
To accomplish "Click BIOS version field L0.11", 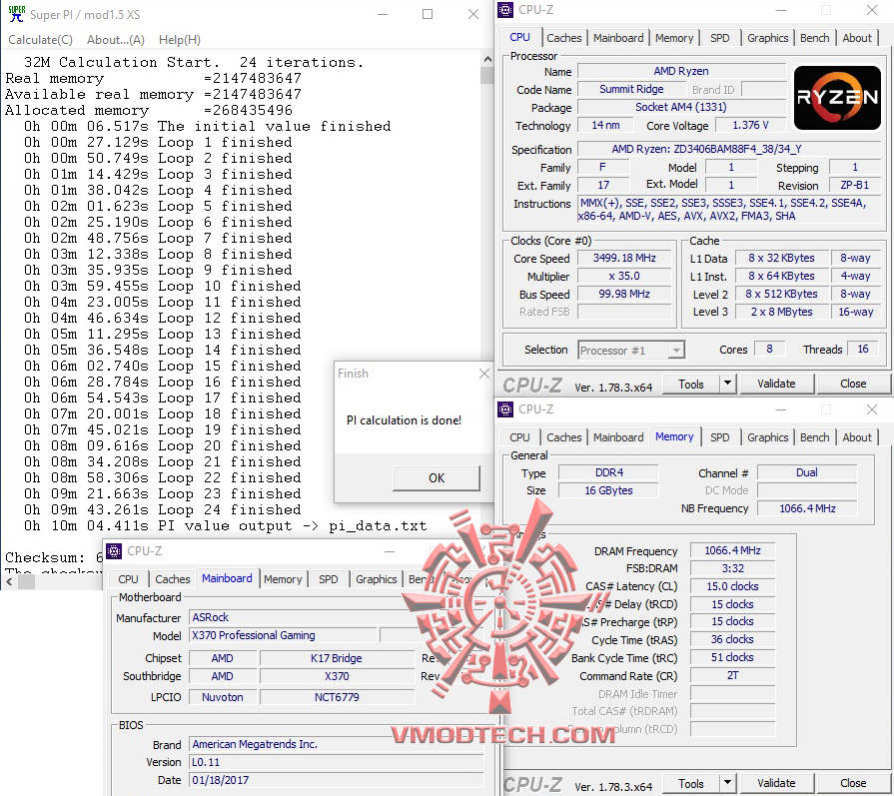I will [336, 762].
